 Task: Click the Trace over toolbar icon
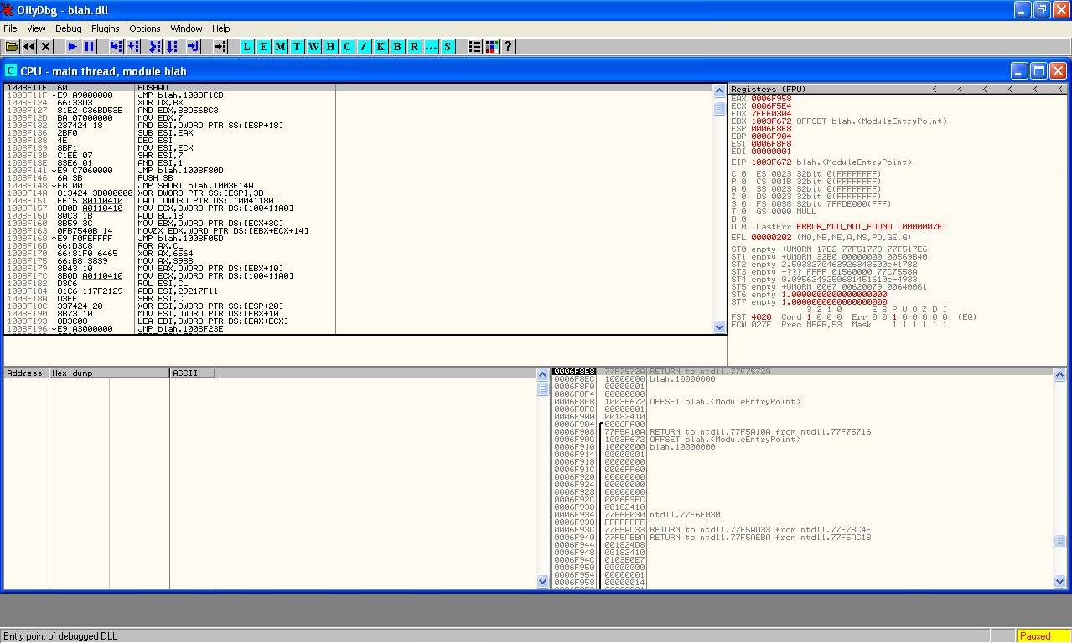click(x=172, y=47)
